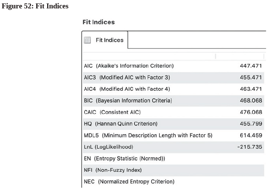Screen dimensions: 269x190
Task: Select the LnL LogLikelihood row
Action: tap(173, 147)
